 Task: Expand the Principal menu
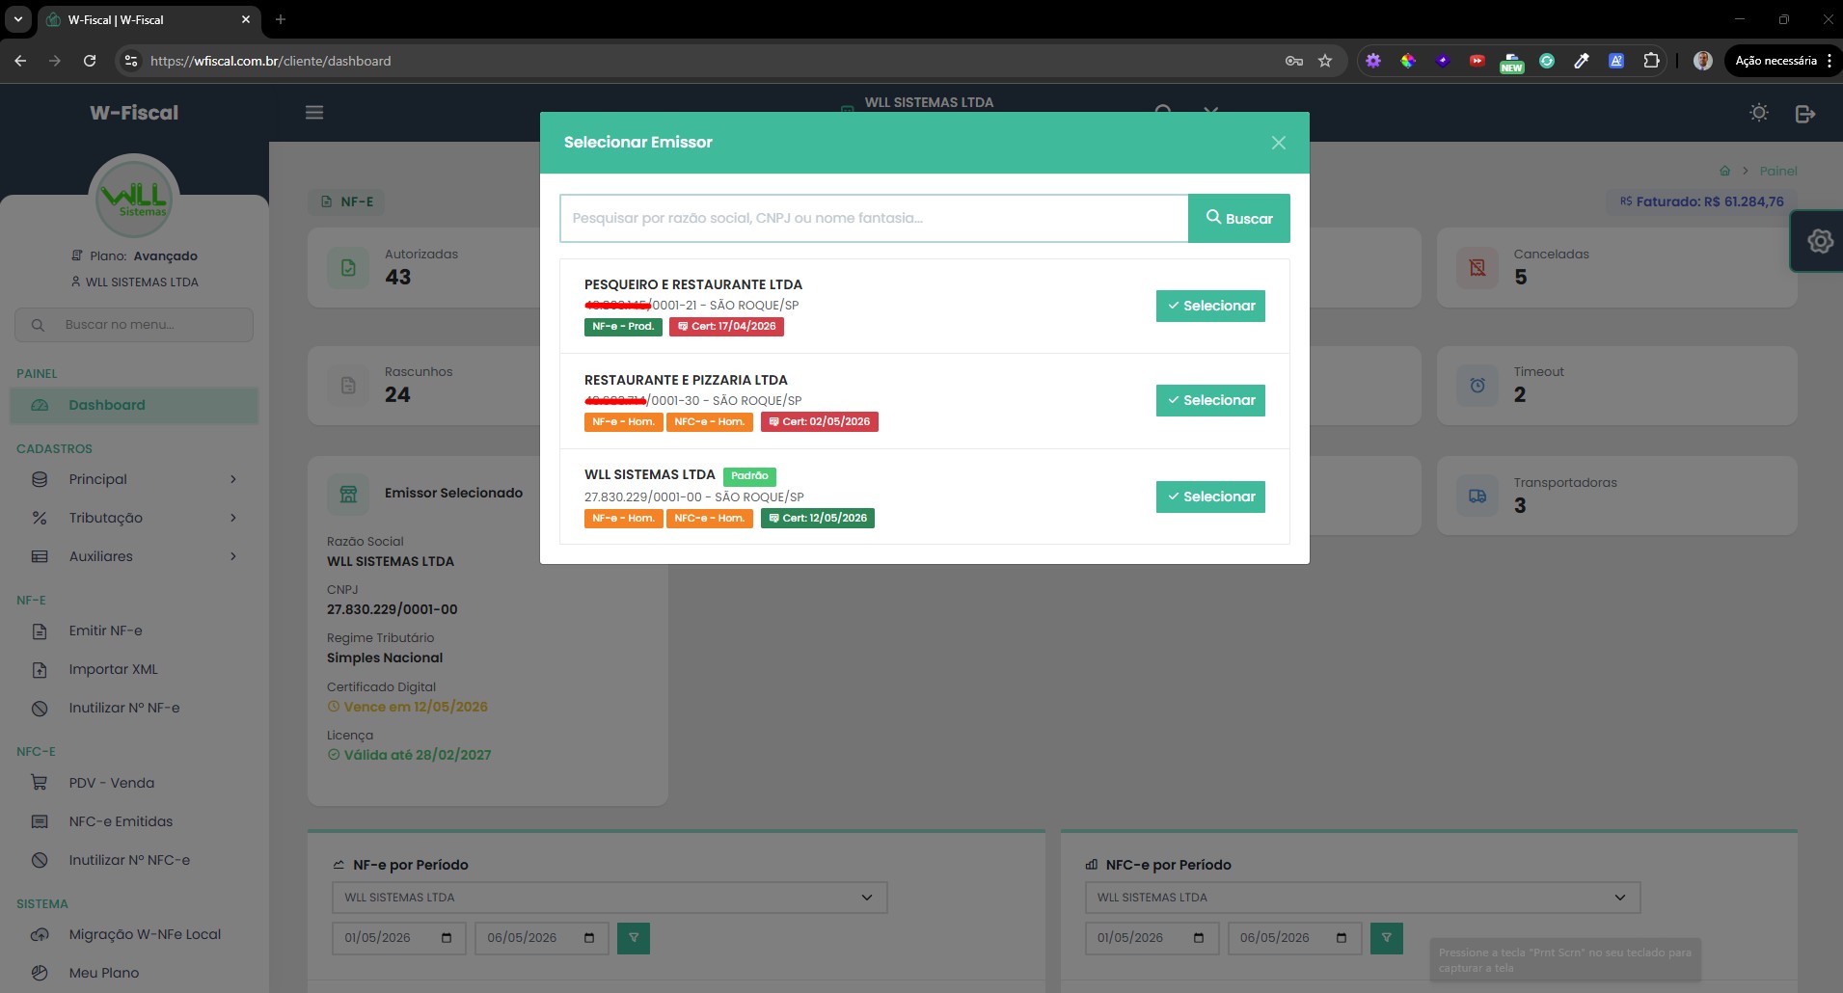[134, 479]
